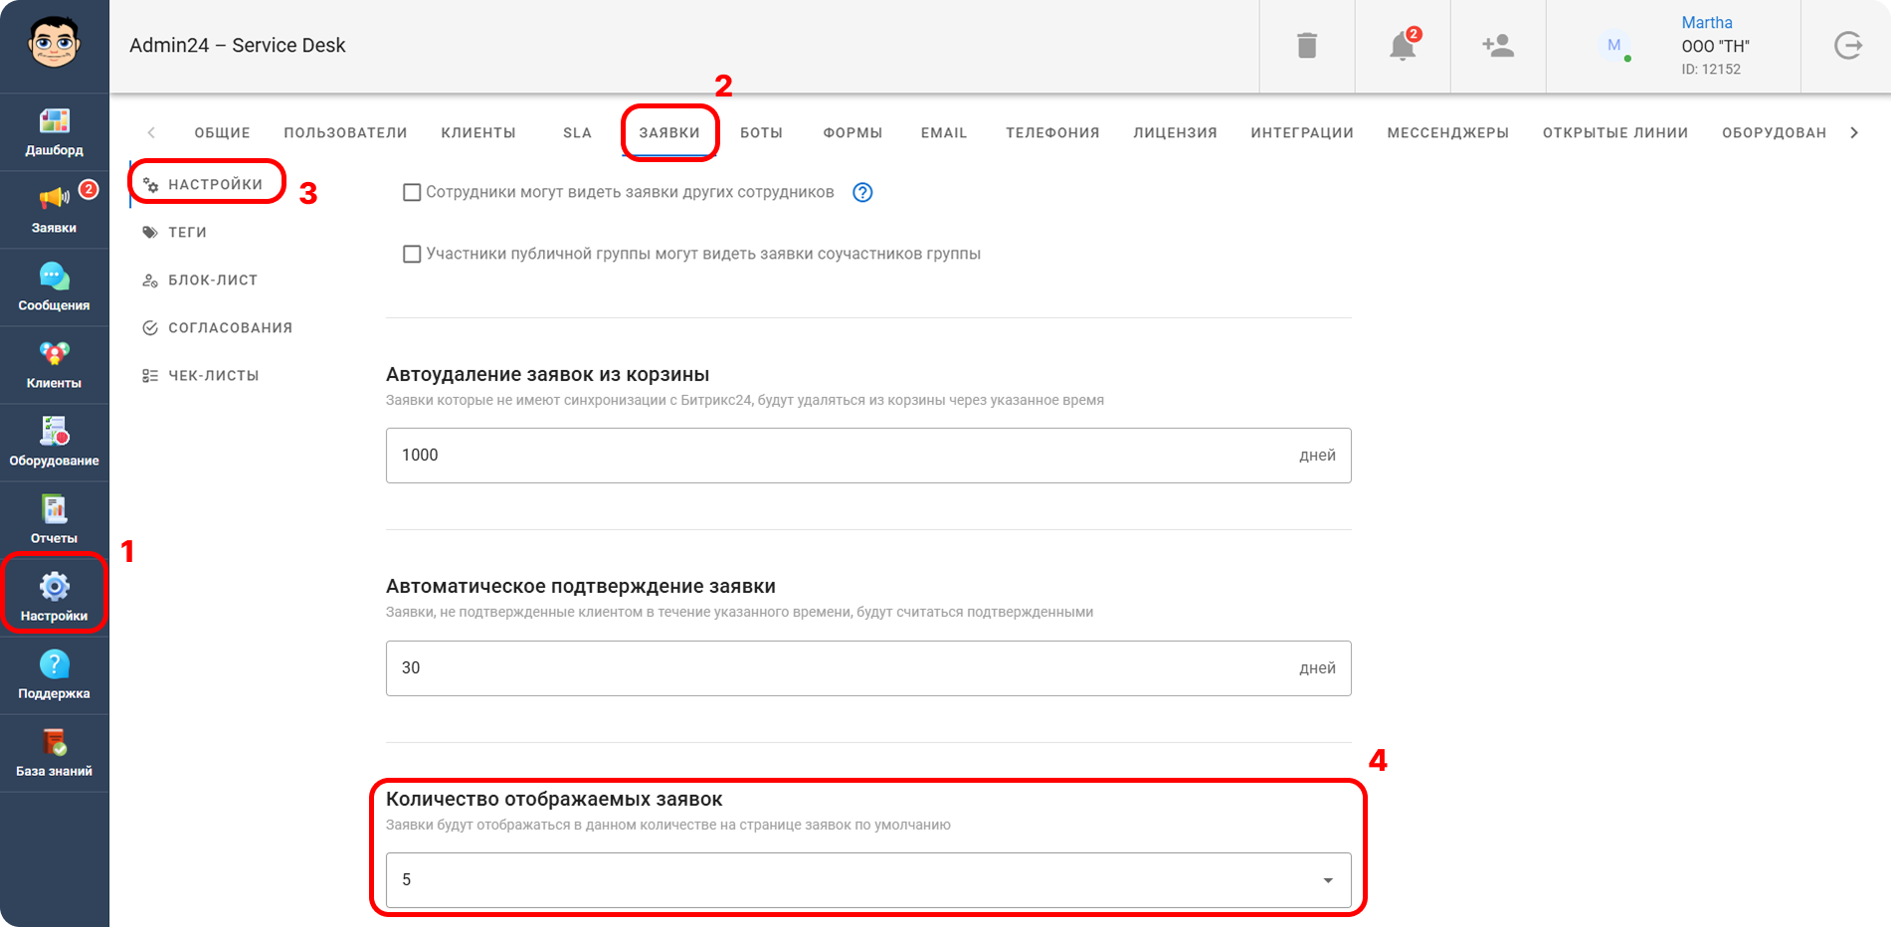Enable employees seeing other employees' tickets
This screenshot has height=927, width=1891.
click(x=412, y=193)
